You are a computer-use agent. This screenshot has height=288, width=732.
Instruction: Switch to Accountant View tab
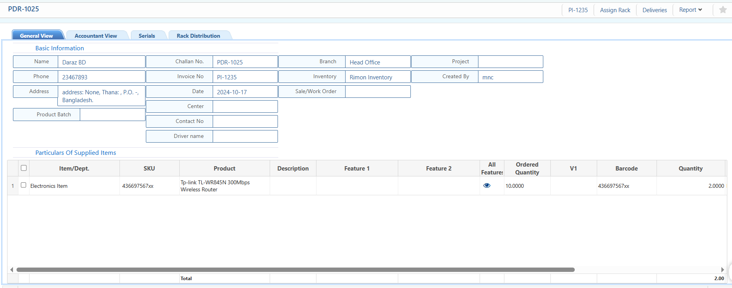click(x=96, y=35)
